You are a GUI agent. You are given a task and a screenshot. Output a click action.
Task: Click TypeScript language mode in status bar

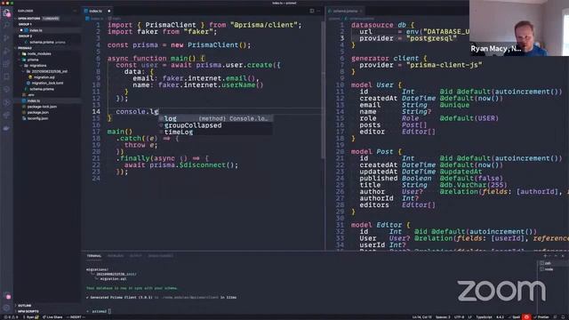[x=484, y=317]
